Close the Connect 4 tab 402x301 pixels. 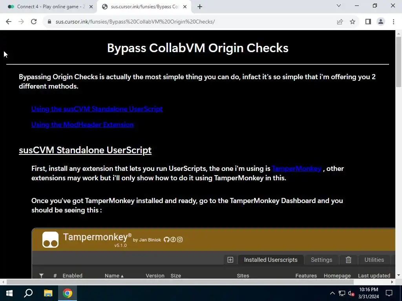(91, 7)
